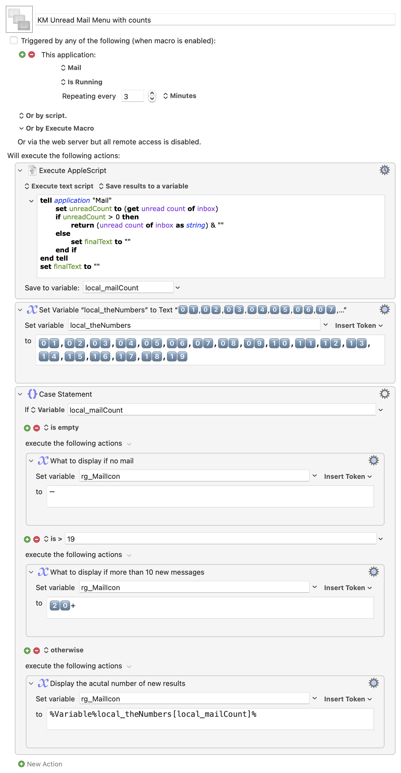The height and width of the screenshot is (773, 401).
Task: Click the %Variable%local_theNumbers text field
Action: 210,719
